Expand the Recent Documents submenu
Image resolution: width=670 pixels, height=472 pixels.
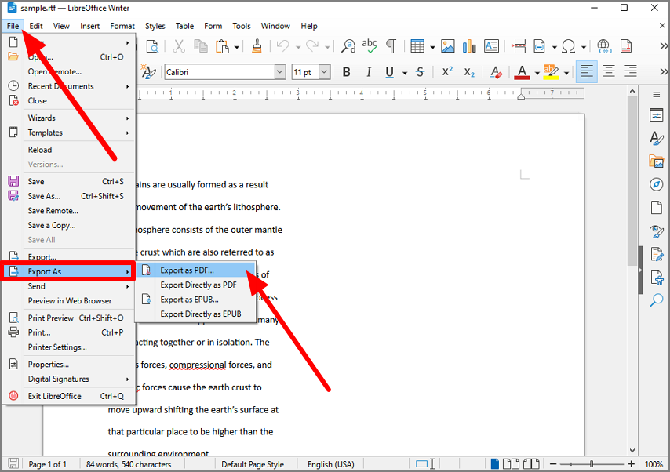(68, 86)
